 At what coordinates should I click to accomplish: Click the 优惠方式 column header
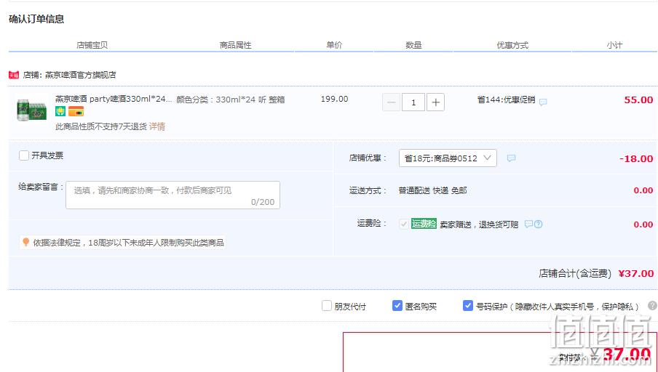pos(512,45)
